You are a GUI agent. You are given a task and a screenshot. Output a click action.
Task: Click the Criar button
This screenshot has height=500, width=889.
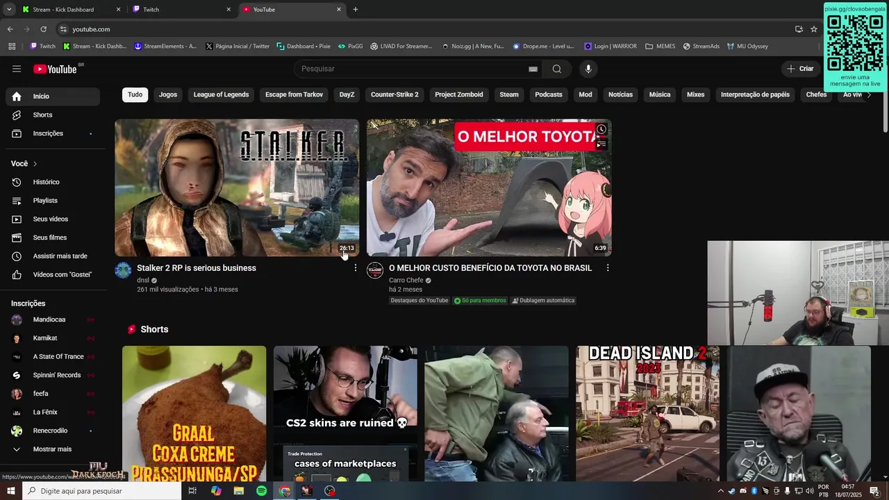[x=799, y=69]
